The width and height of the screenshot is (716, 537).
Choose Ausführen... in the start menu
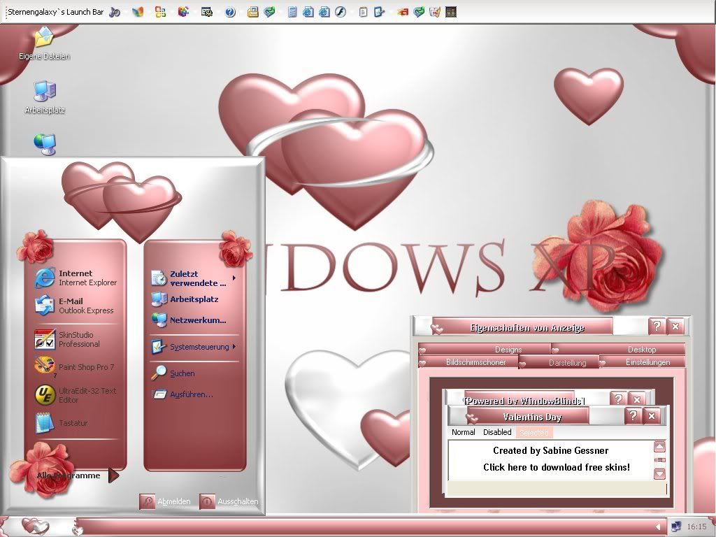(x=182, y=394)
